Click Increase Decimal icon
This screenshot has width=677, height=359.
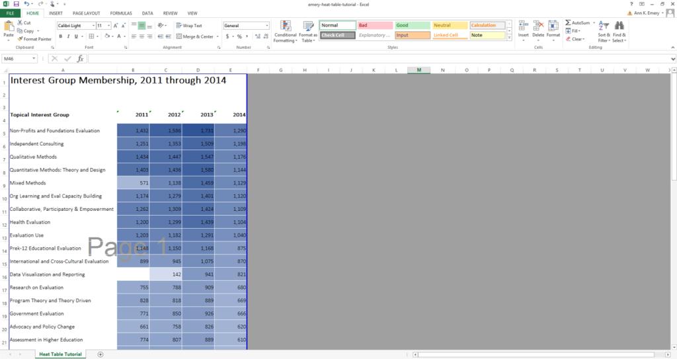258,36
